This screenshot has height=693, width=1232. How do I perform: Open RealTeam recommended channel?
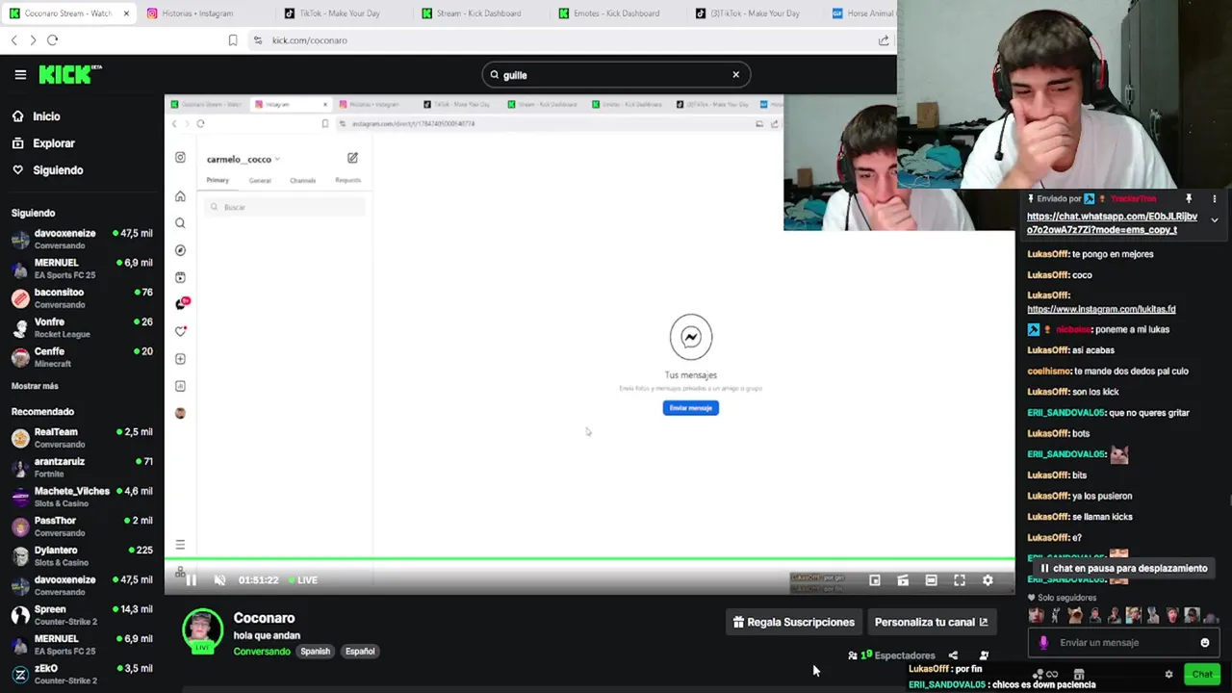click(x=82, y=438)
